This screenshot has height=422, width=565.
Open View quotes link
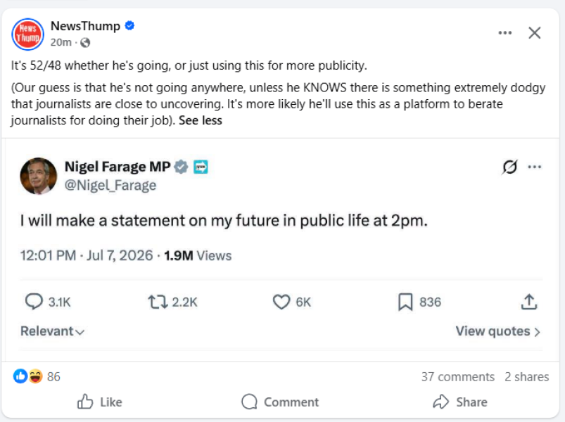tap(498, 331)
